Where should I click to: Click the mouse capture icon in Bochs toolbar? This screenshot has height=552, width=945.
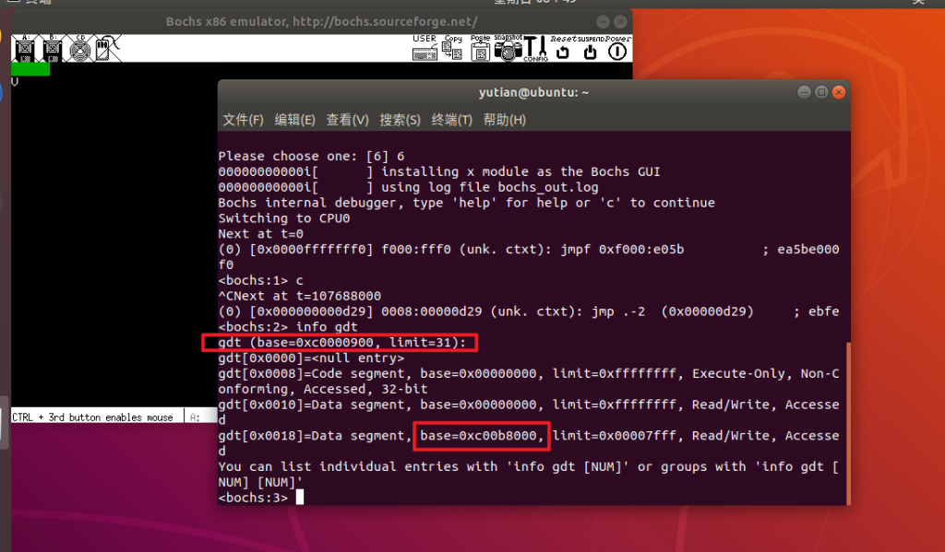[x=104, y=47]
